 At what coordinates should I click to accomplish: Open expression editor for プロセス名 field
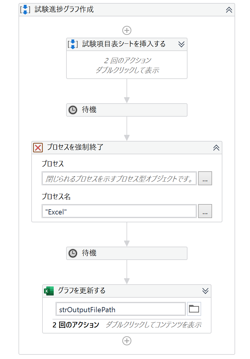tap(205, 211)
